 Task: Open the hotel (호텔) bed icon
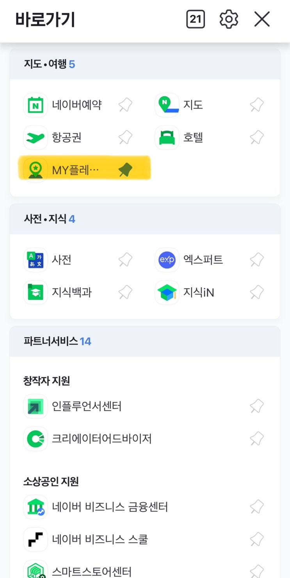tap(167, 138)
